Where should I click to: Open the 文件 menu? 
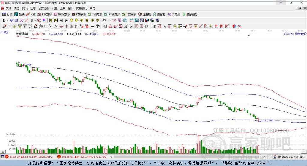[x=8, y=8]
